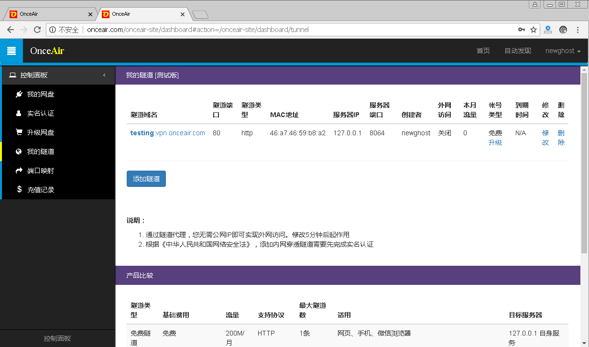Click the cart icon for 升级网盘
This screenshot has height=347, width=589.
point(19,132)
